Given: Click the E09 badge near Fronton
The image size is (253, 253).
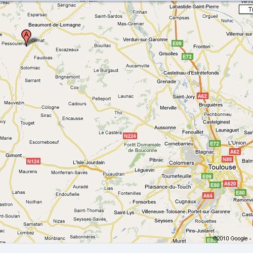Looking at the screenshot, I should [x=177, y=44].
